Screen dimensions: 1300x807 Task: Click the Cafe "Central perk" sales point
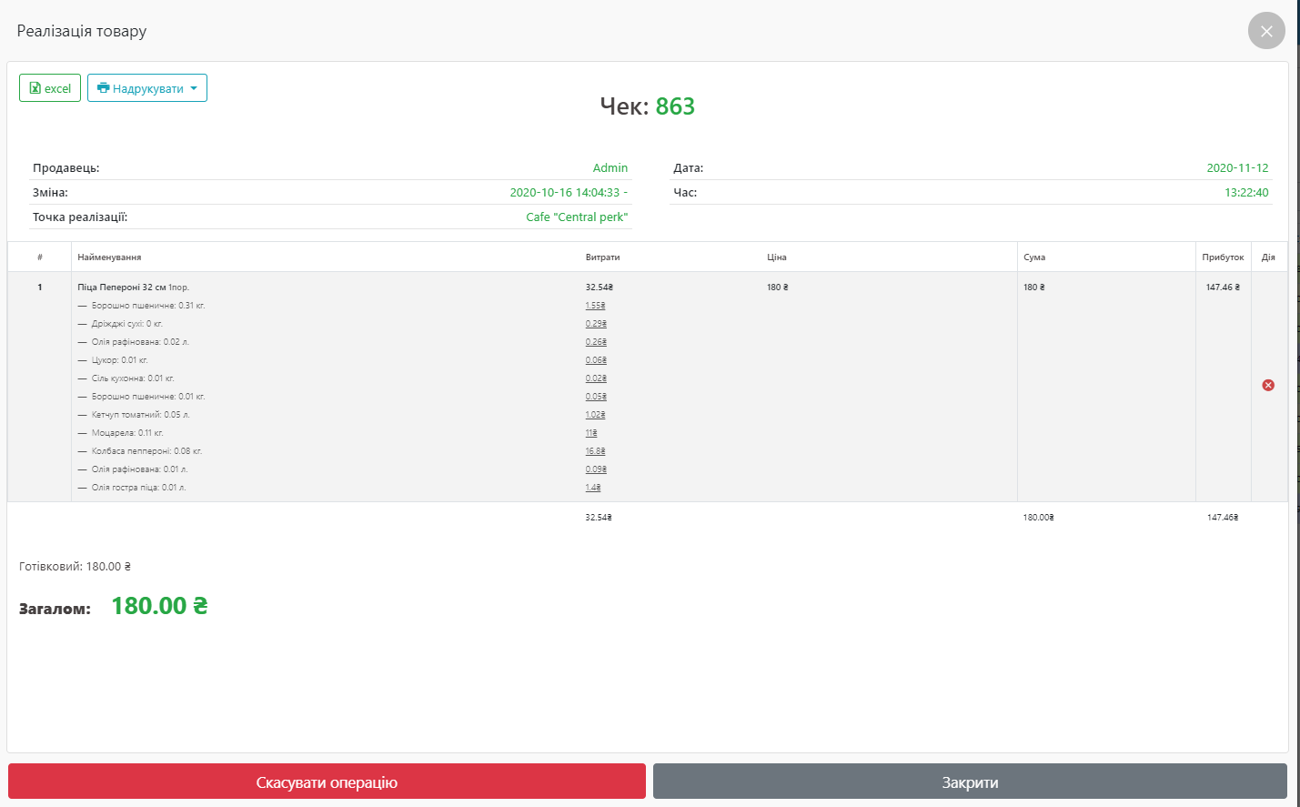click(577, 217)
